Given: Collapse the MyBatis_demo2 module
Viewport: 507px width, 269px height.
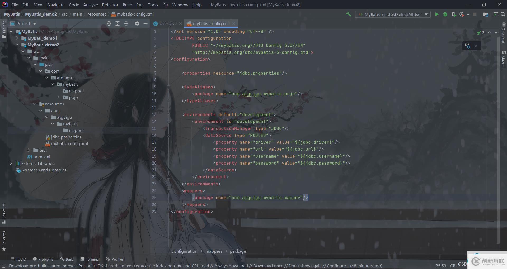Looking at the screenshot, I should pyautogui.click(x=17, y=45).
